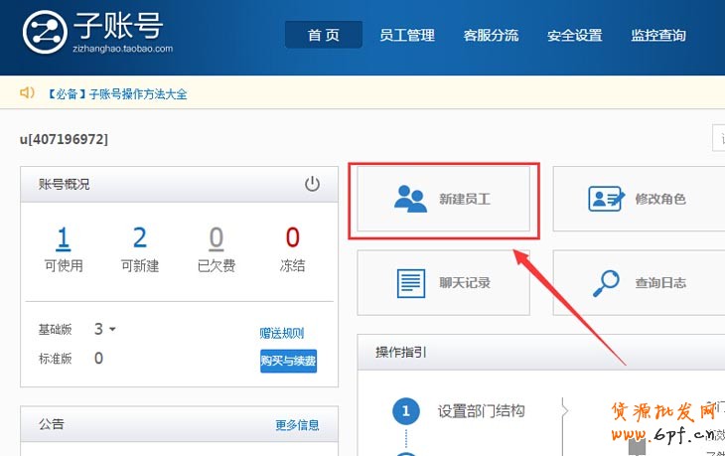Viewport: 725px width, 456px height.
Task: Click the 购买与续费 button
Action: click(x=289, y=361)
